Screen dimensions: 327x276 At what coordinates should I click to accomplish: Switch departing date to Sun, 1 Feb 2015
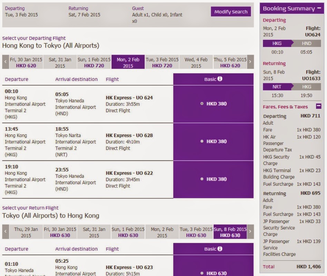[x=94, y=62]
